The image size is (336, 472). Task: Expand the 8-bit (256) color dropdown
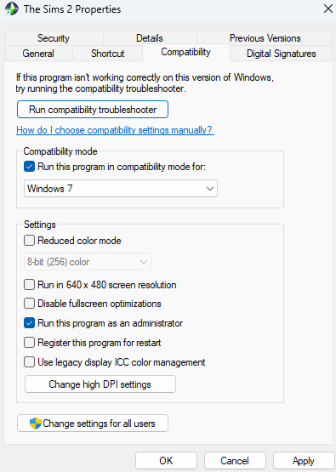(88, 262)
